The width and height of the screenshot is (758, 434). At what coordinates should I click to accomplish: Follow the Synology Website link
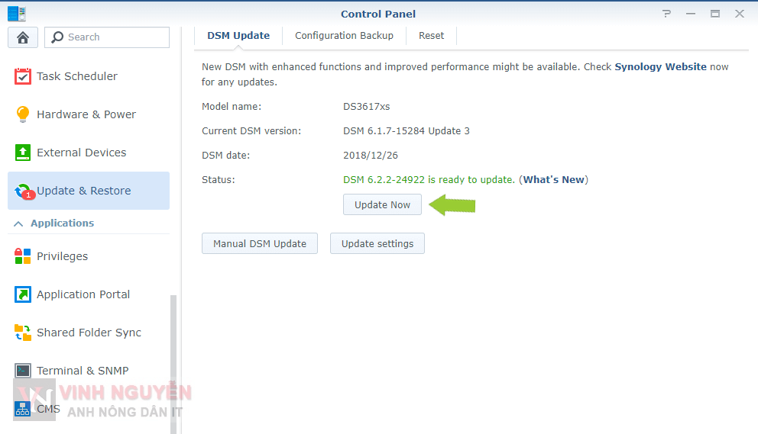660,66
